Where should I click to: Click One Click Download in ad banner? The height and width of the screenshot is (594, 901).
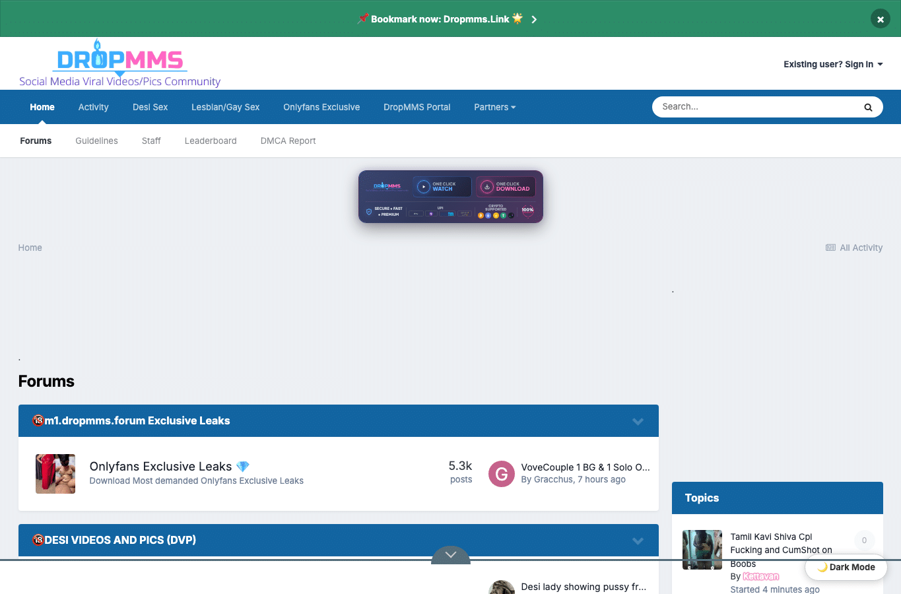pyautogui.click(x=506, y=187)
